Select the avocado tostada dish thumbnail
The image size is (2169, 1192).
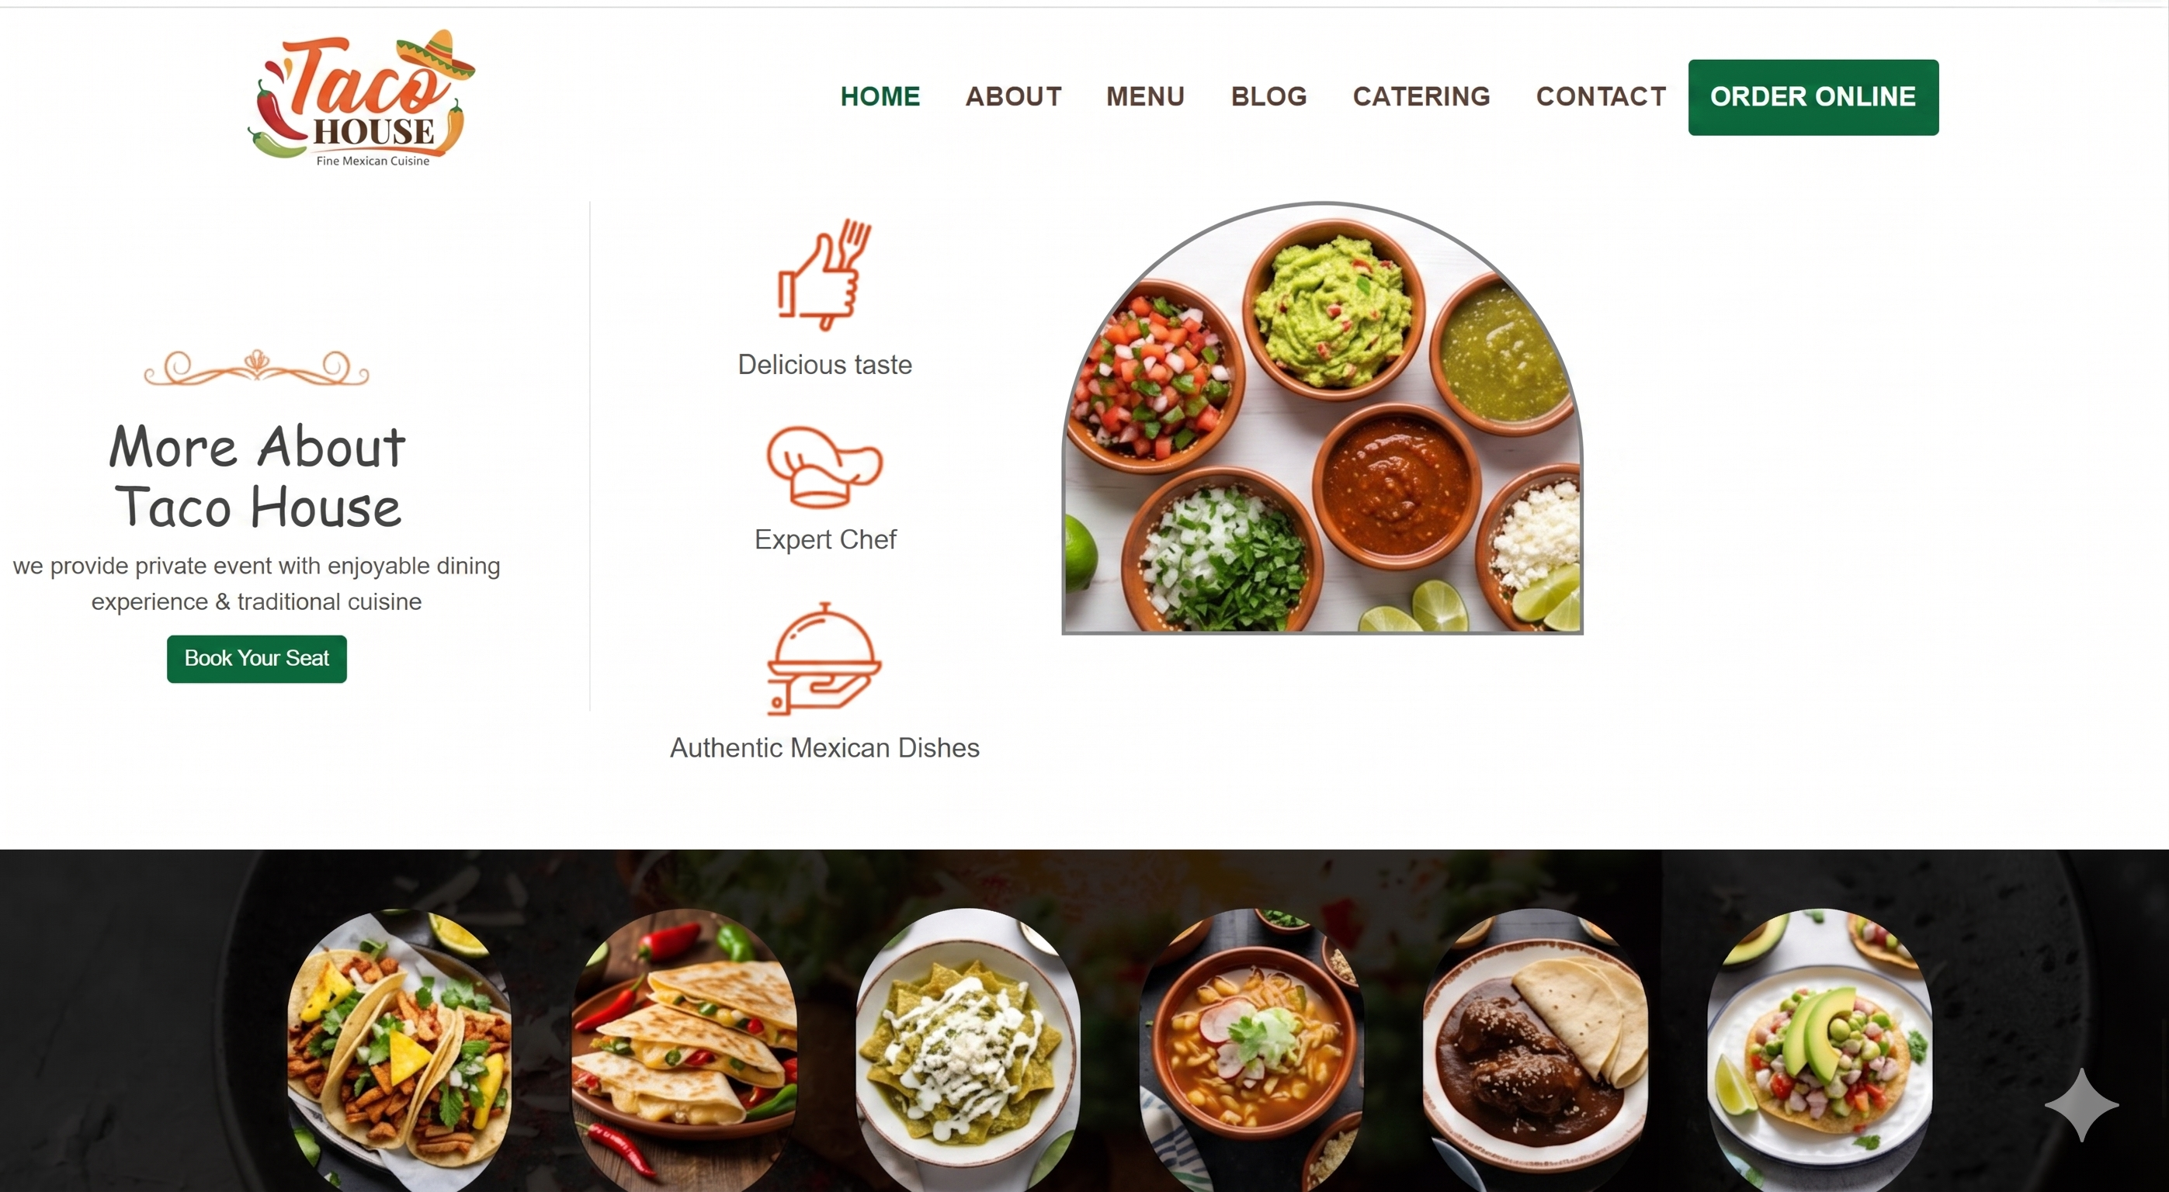point(1820,1050)
